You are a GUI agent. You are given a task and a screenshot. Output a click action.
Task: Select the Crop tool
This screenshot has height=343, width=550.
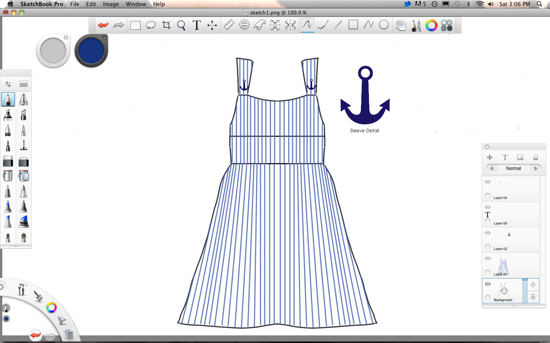coord(166,25)
